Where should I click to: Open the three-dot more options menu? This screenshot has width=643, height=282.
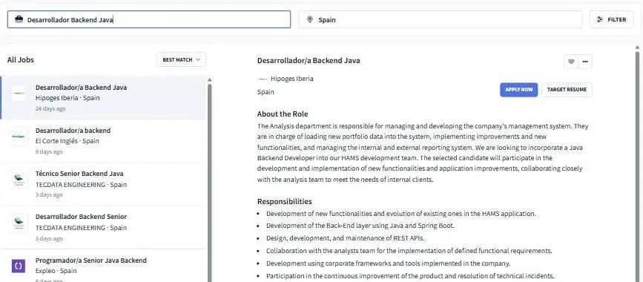click(585, 62)
